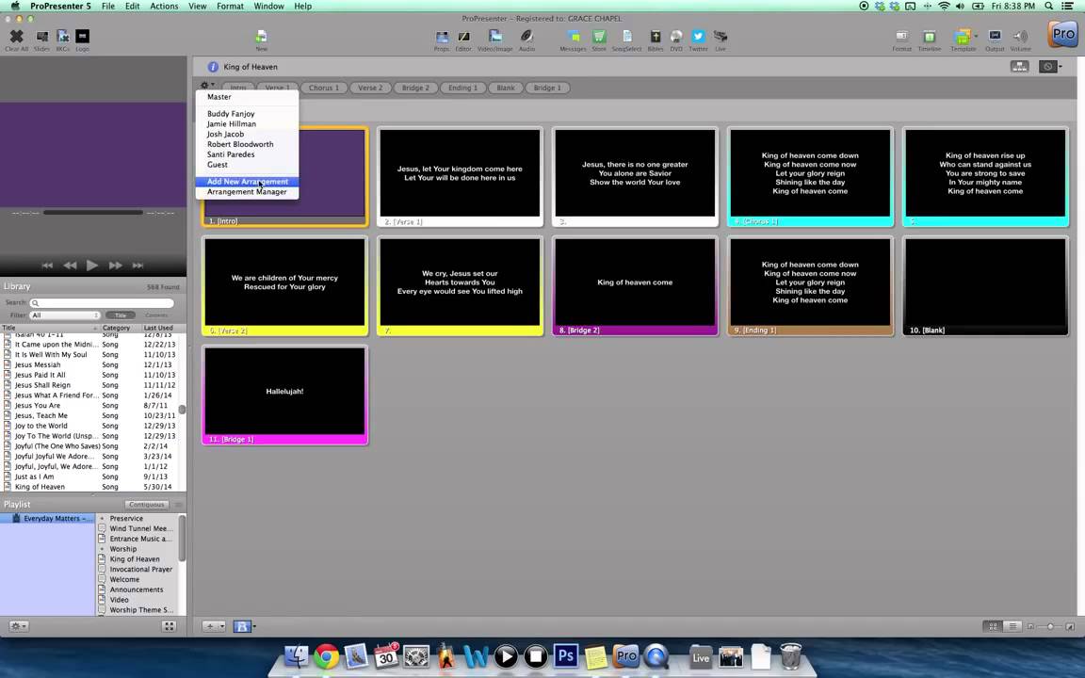Image resolution: width=1085 pixels, height=678 pixels.
Task: Click the slide layout icon near title bar
Action: pos(1019,67)
